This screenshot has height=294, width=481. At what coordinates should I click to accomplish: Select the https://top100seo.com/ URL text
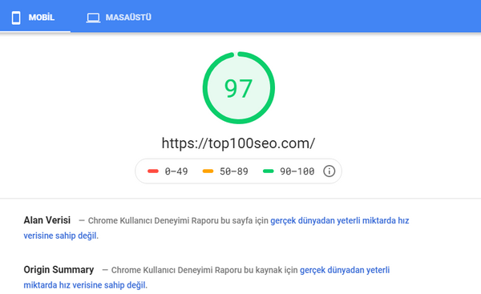[x=238, y=143]
